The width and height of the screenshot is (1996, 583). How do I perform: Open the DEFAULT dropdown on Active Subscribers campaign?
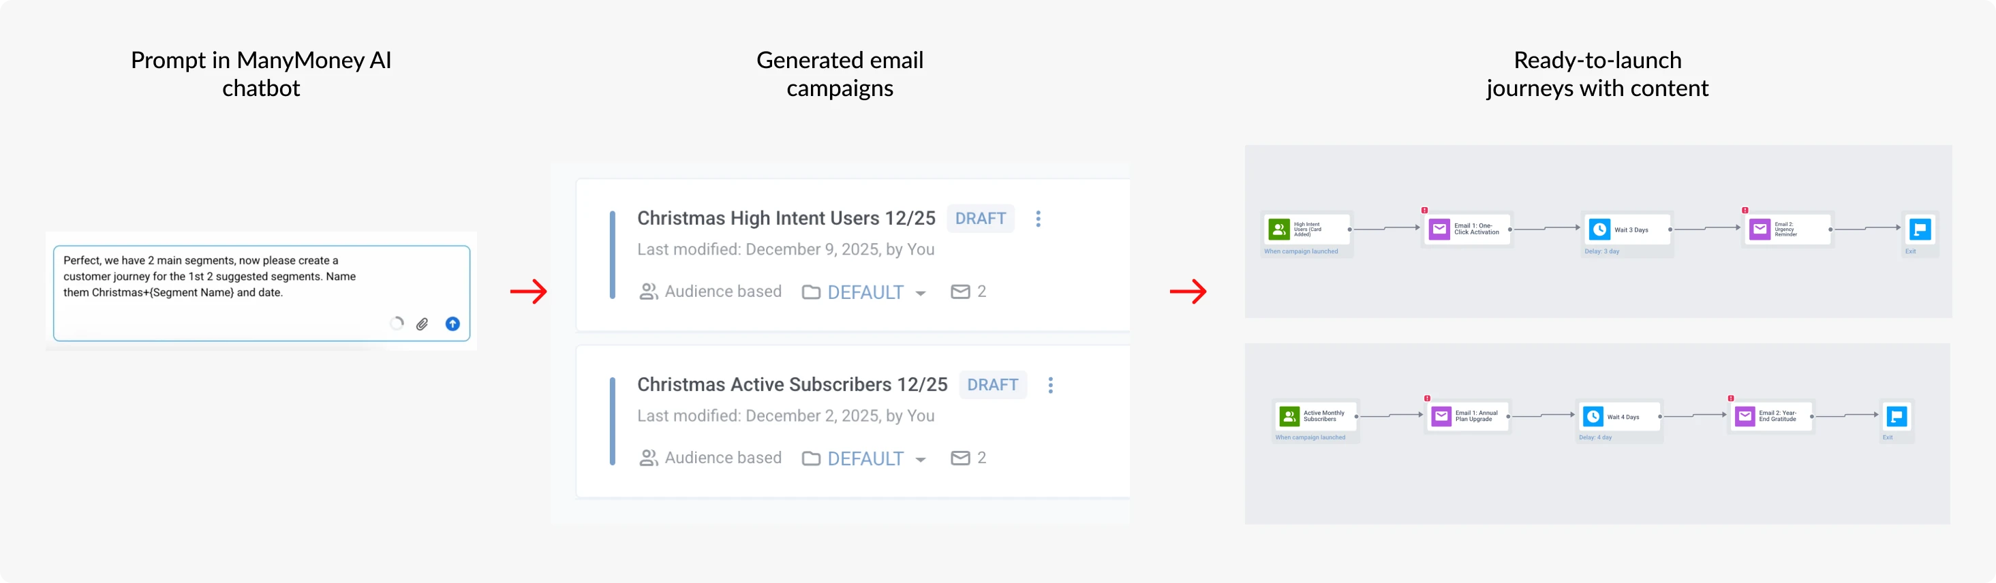(921, 459)
